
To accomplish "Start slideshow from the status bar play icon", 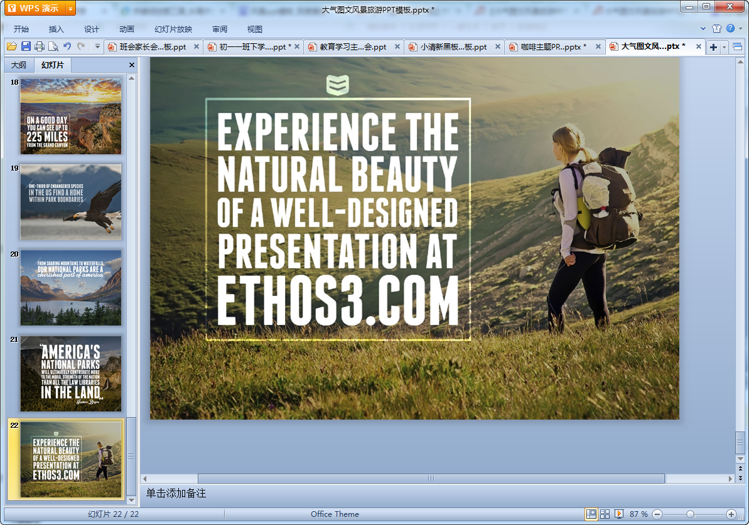I will [x=618, y=514].
